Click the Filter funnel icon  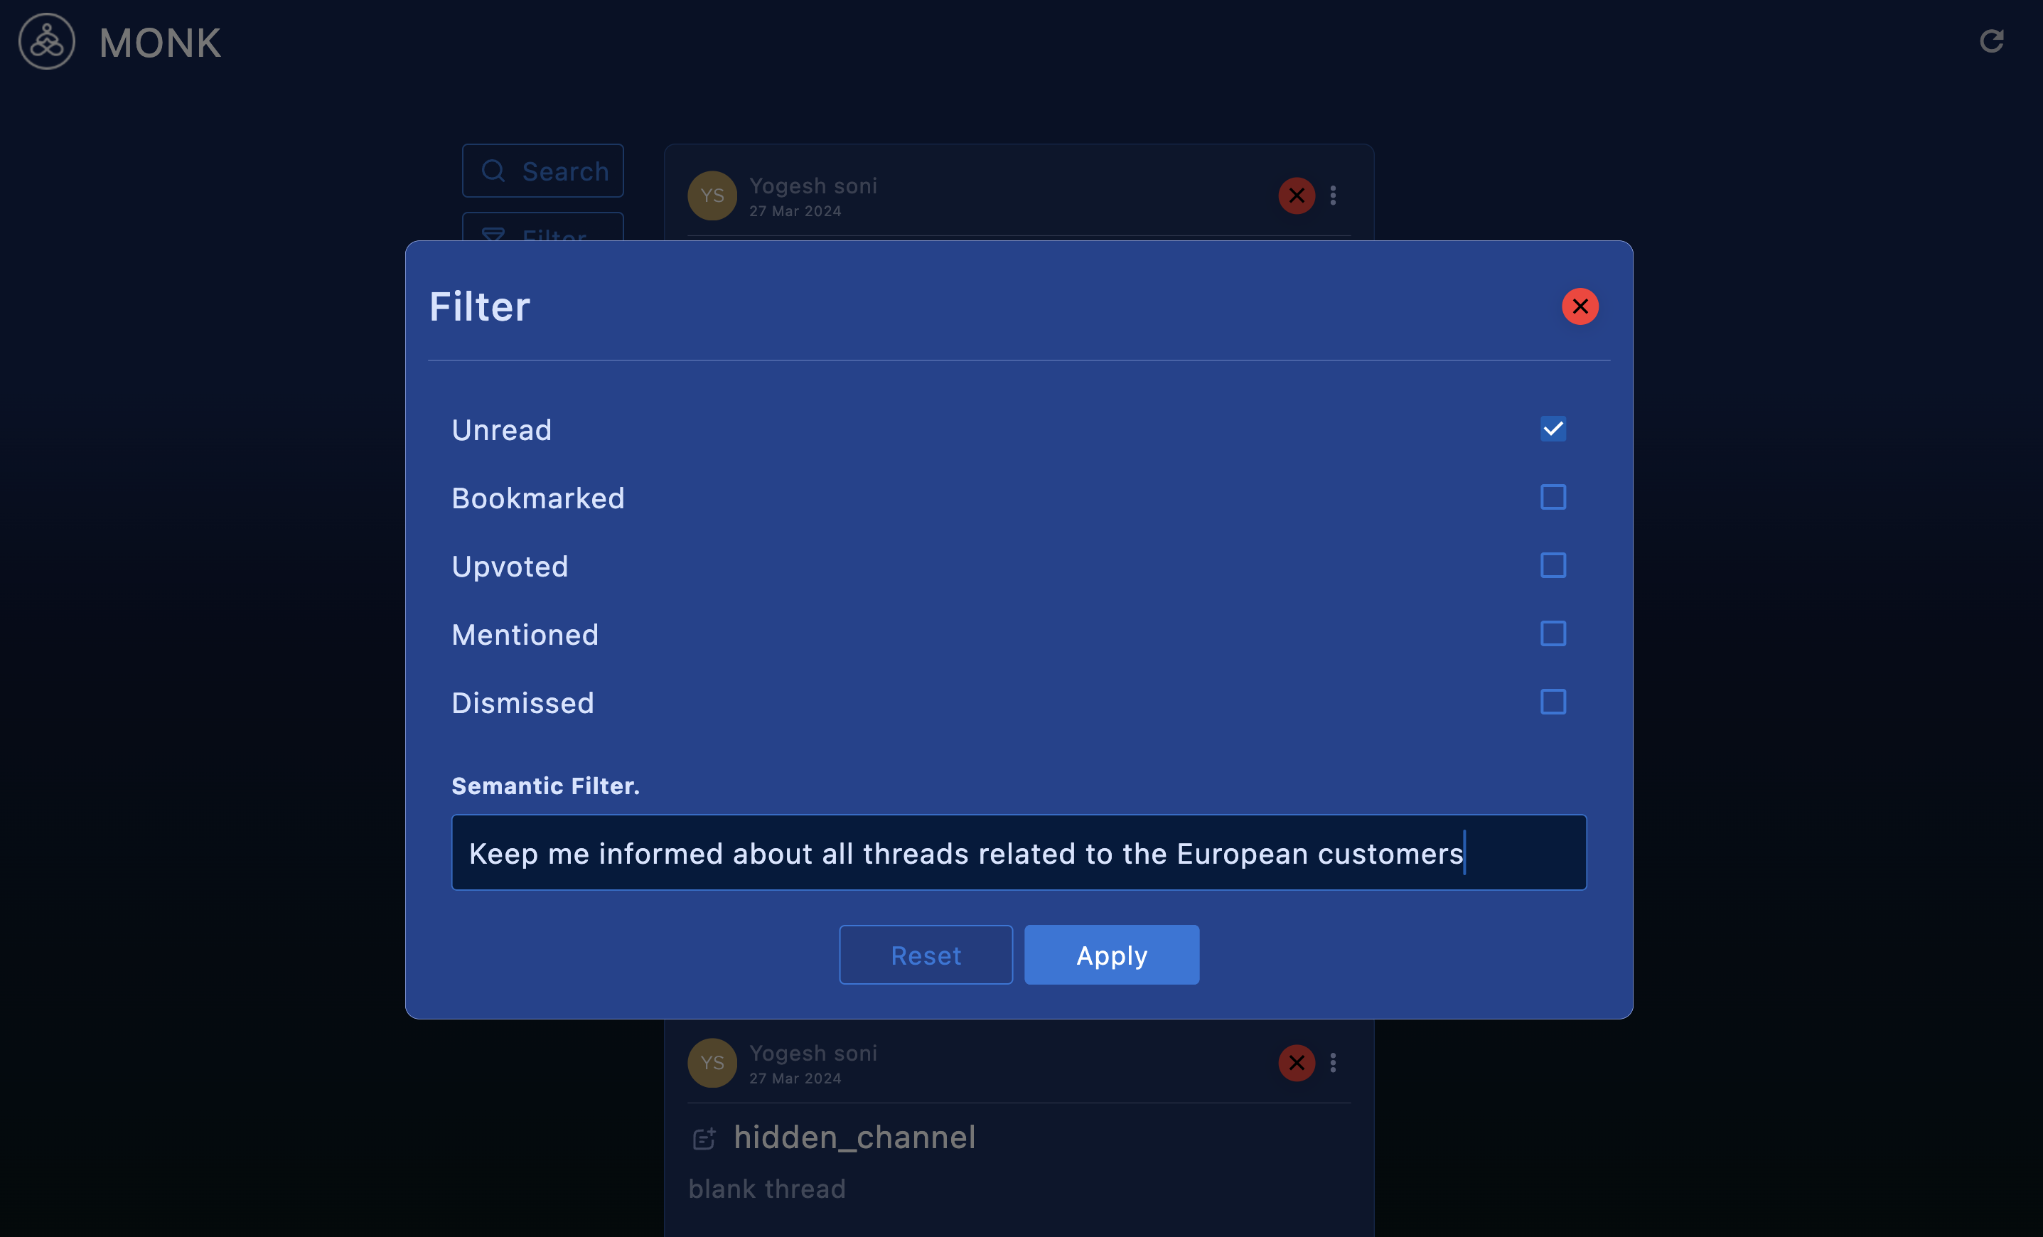coord(495,237)
